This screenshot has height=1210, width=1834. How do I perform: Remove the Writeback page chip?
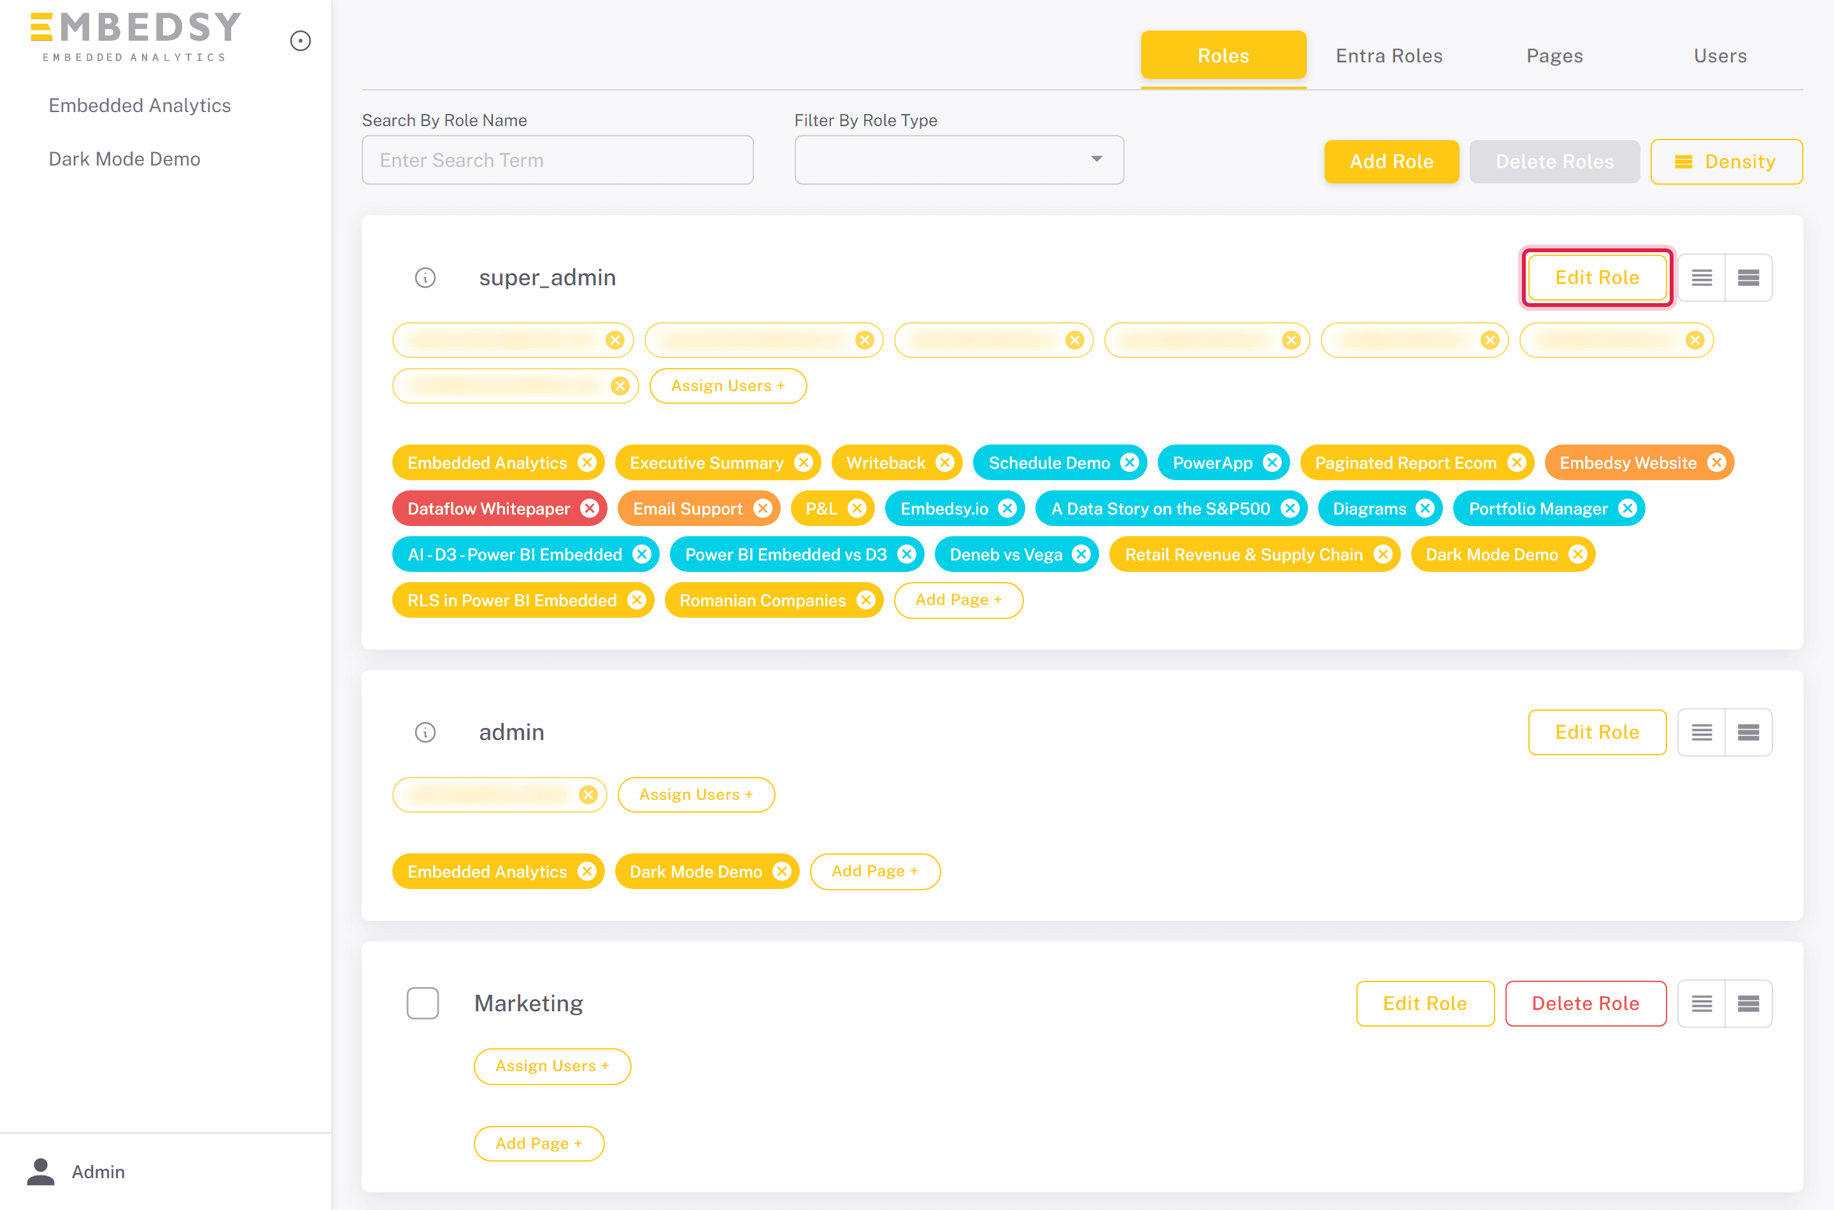[944, 462]
